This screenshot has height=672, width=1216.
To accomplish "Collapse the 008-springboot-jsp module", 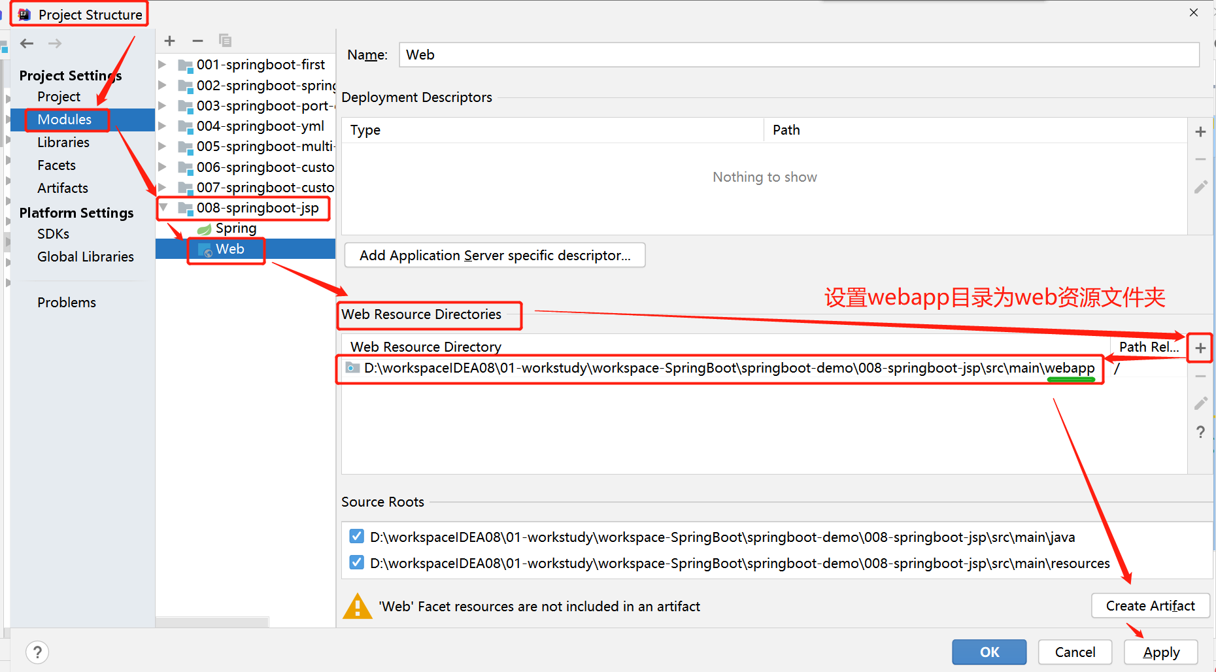I will (x=163, y=208).
